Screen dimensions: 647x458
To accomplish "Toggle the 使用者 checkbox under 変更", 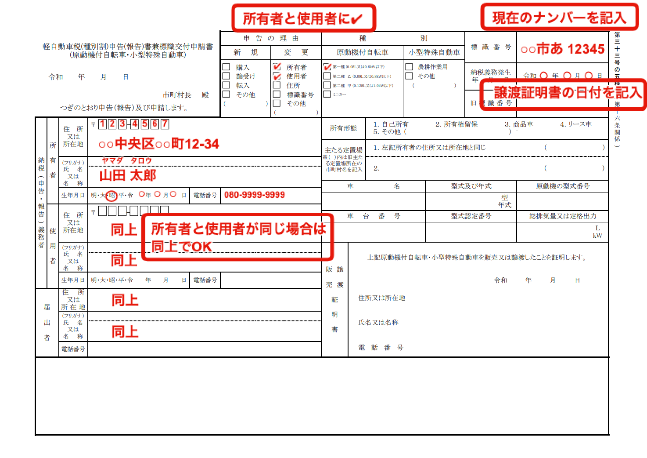I will click(277, 76).
